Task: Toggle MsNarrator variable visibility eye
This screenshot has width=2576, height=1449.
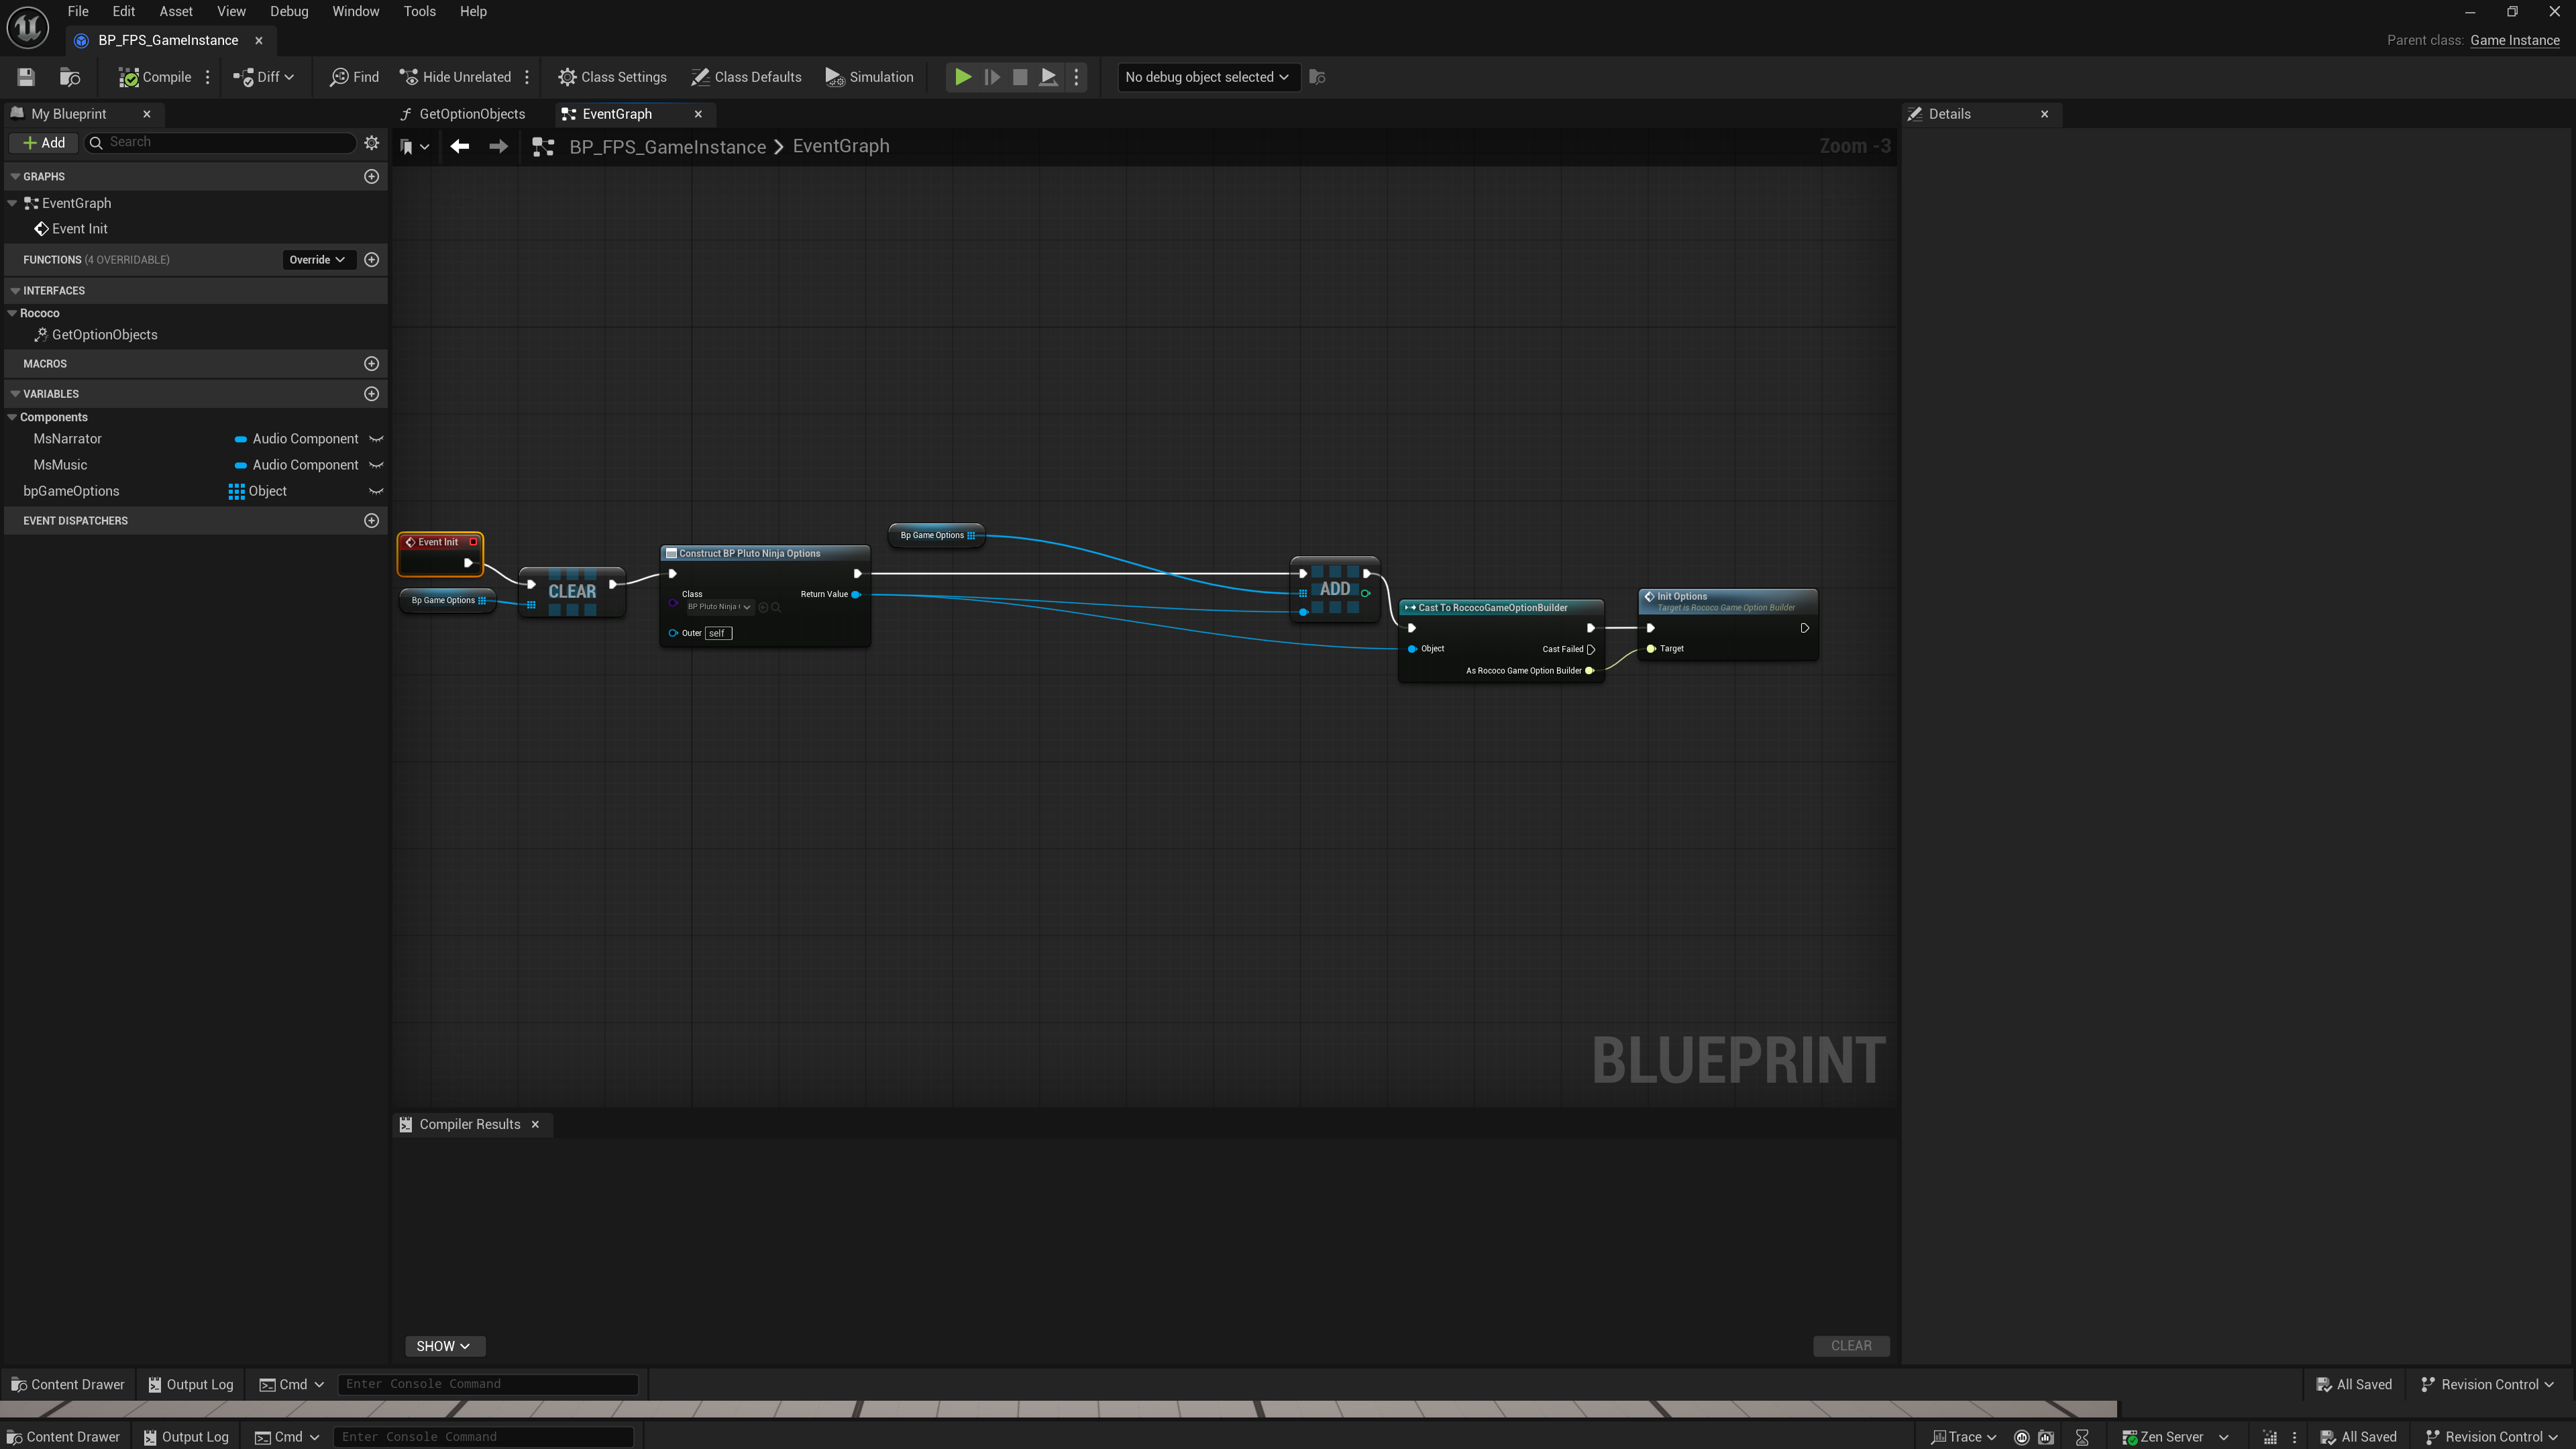Action: coord(376,439)
